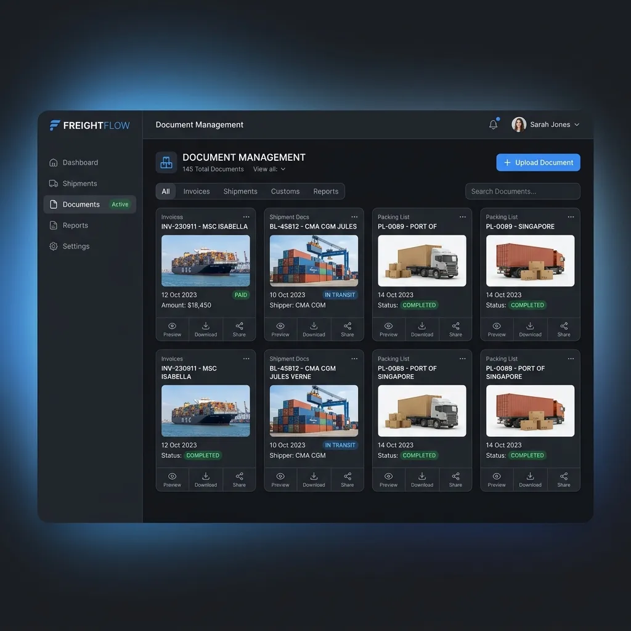Preview the INV-230911 MSC ISABELLA invoice
Screen dimensions: 631x631
point(172,328)
